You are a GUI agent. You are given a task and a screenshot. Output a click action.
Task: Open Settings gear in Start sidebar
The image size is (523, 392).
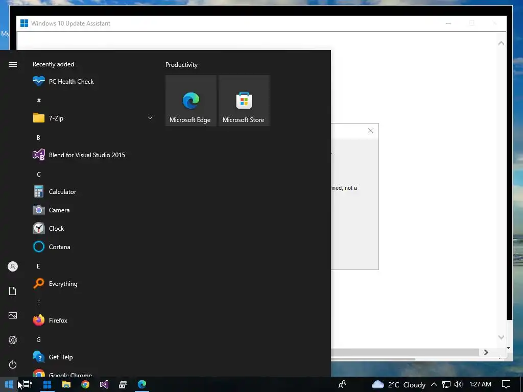coord(13,340)
